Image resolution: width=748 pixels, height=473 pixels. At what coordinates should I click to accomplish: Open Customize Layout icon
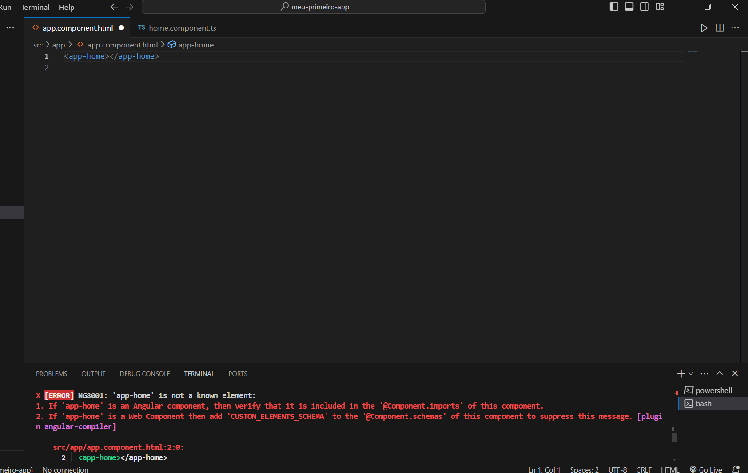click(660, 7)
